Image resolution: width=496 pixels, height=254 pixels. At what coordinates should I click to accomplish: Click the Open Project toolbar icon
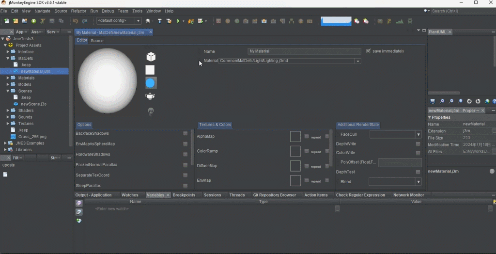[x=24, y=21]
